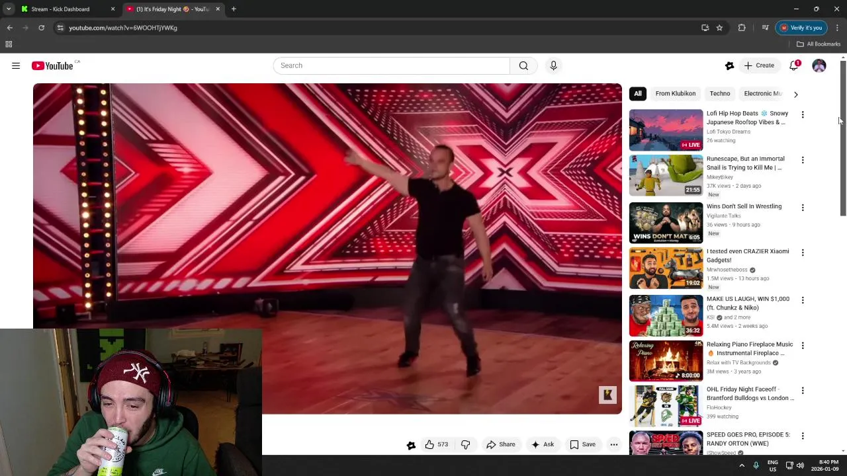Open Mrwhosetheboss channel link
This screenshot has height=476, width=847.
click(727, 270)
